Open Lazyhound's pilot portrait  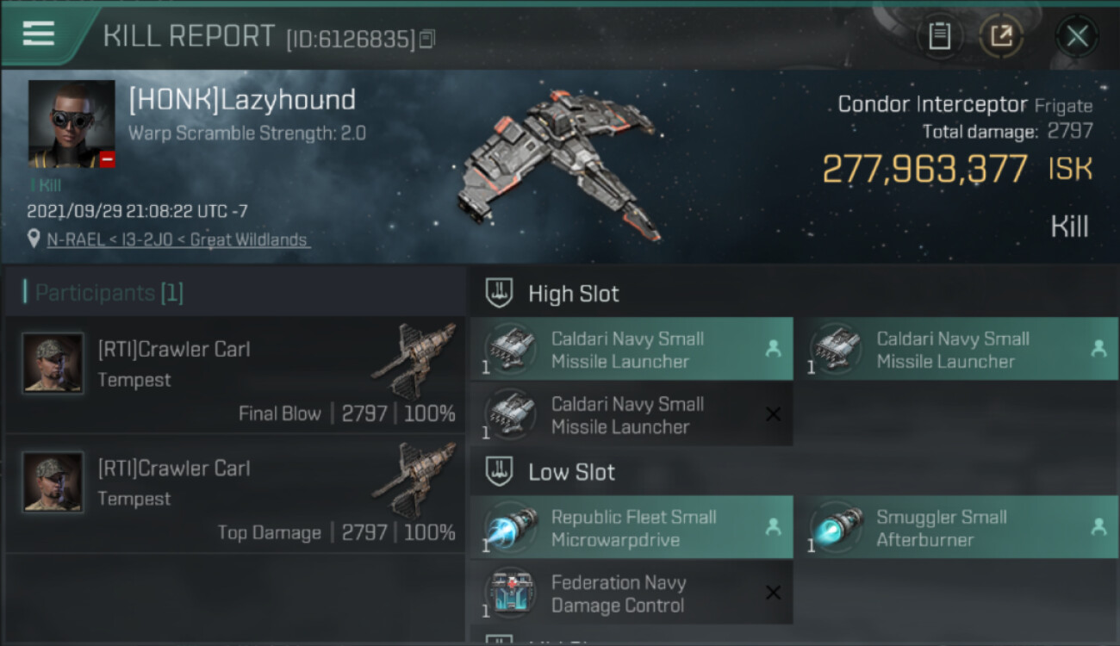coord(72,124)
